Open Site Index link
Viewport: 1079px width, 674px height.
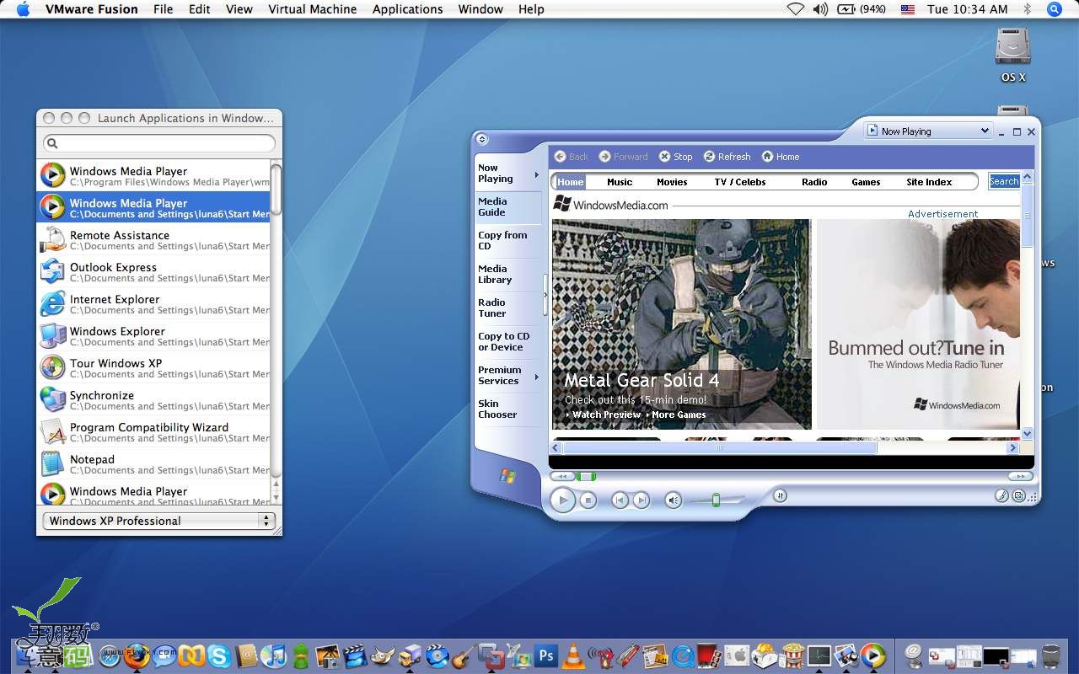929,182
